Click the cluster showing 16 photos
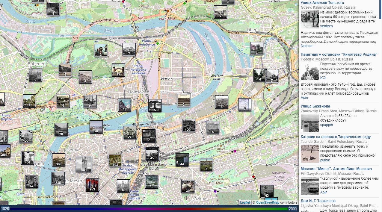This screenshot has width=382, height=212. tap(125, 105)
